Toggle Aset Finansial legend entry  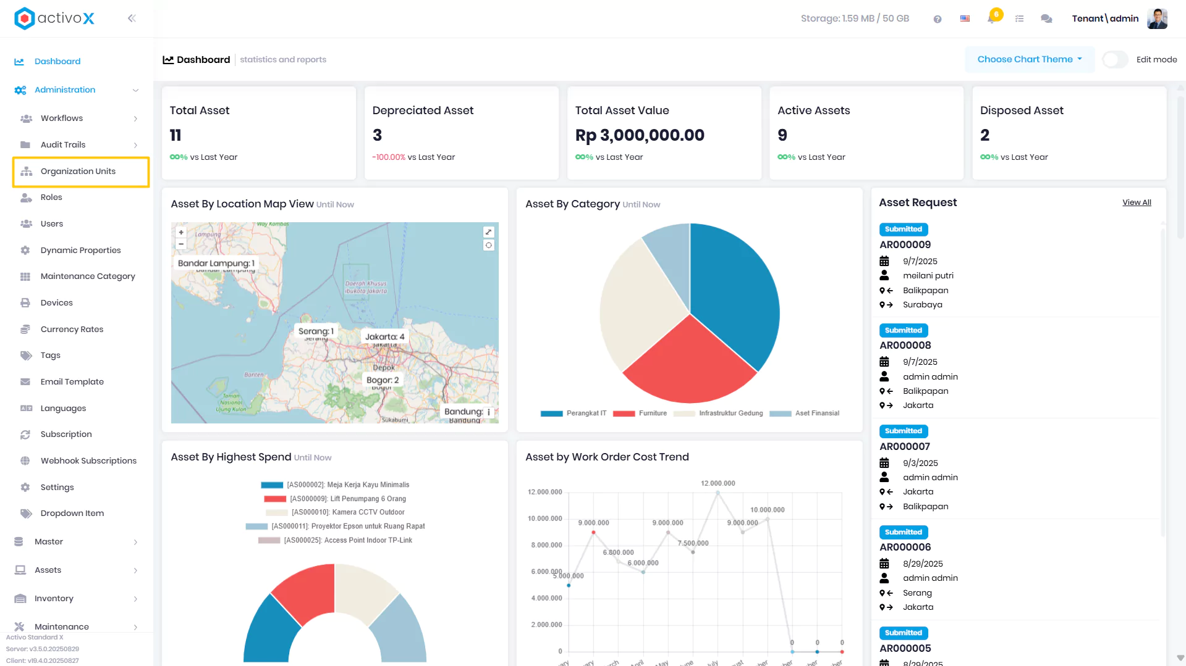[x=805, y=414]
